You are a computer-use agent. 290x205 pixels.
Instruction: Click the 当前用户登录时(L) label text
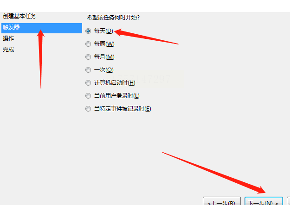117,96
